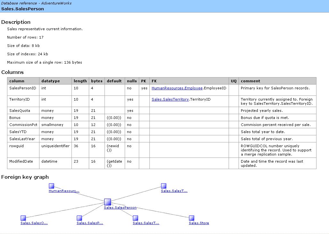Follow the Sales.Store graph label link
The image size is (329, 234).
[199, 223]
